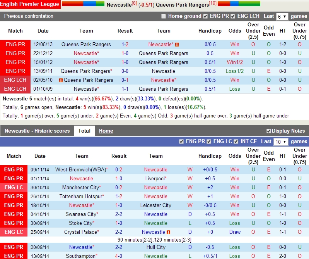The width and height of the screenshot is (309, 259).
Task: Toggle the Display Notes checkbox
Action: tap(268, 131)
